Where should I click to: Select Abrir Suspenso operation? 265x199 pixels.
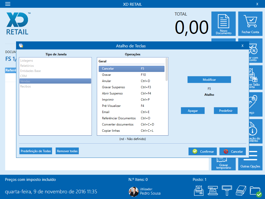tap(132, 93)
